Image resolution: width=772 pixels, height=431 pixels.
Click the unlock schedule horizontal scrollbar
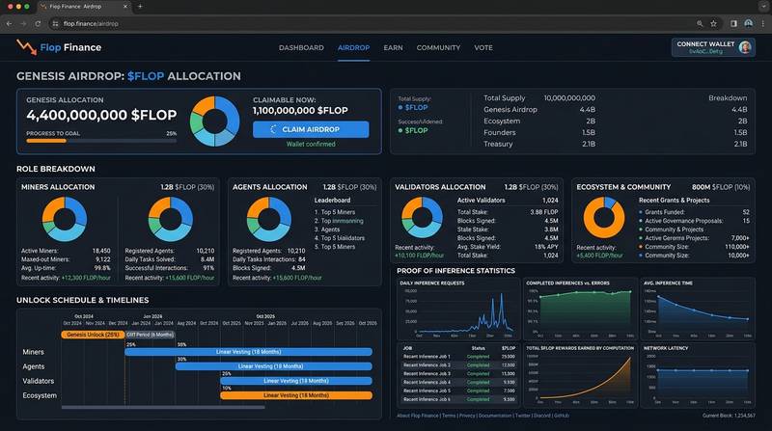163,408
